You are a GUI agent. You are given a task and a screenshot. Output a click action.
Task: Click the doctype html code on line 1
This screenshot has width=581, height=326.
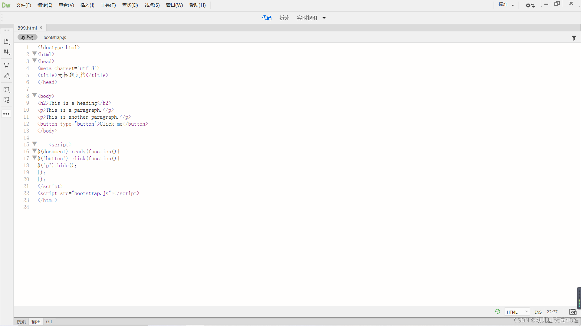(x=59, y=47)
